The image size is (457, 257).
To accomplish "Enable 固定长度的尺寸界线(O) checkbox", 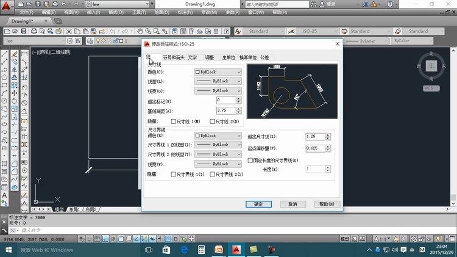I will [x=250, y=161].
